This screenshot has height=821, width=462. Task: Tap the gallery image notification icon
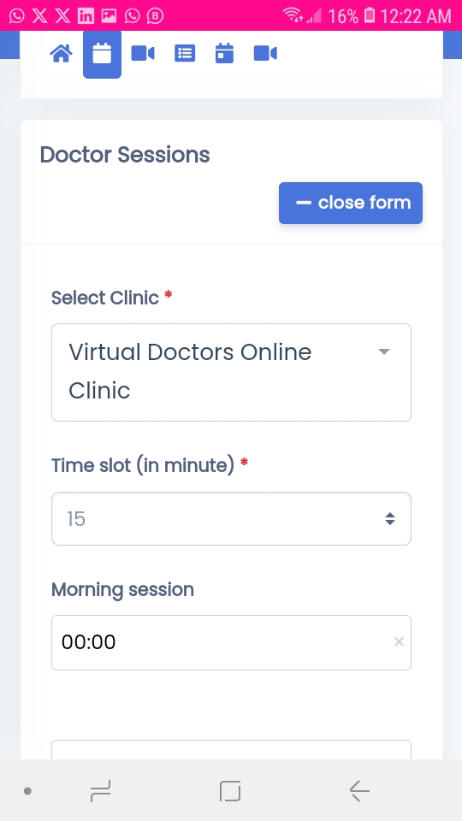(x=109, y=16)
